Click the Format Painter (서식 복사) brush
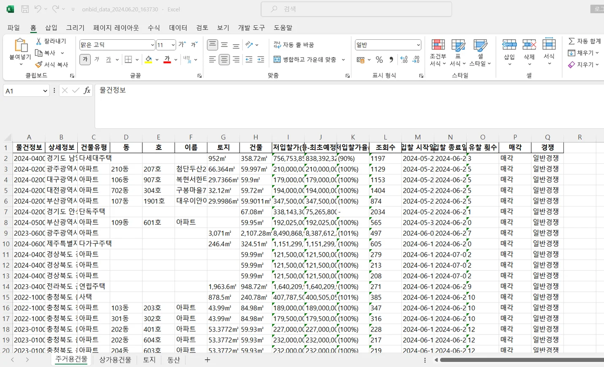 click(38, 64)
